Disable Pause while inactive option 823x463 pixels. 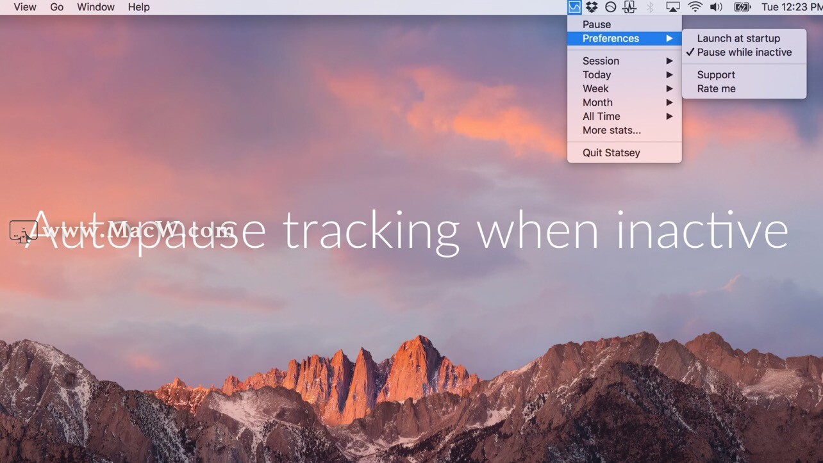744,53
